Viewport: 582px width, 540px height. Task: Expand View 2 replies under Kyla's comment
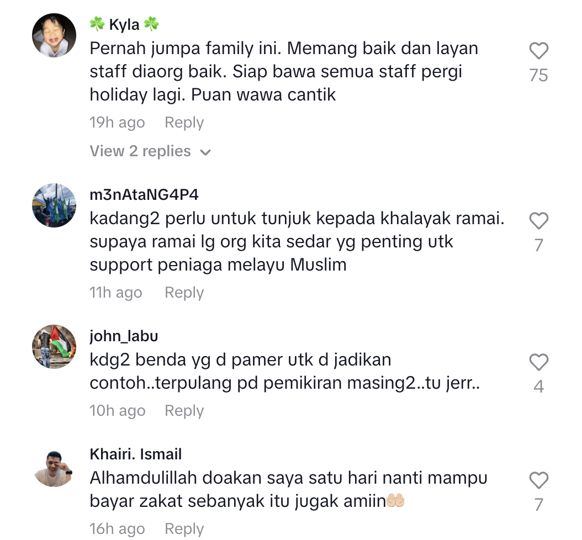(150, 151)
